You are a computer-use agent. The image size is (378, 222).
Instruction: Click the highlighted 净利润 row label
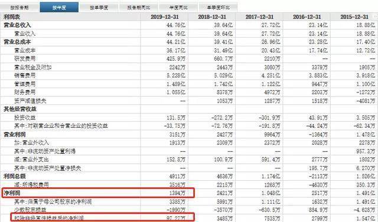(x=12, y=193)
